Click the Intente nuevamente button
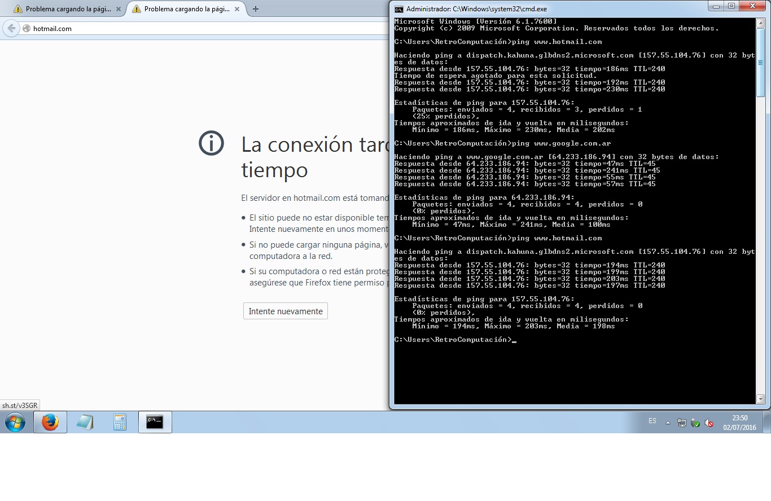Screen dimensions: 771x501 pyautogui.click(x=286, y=311)
